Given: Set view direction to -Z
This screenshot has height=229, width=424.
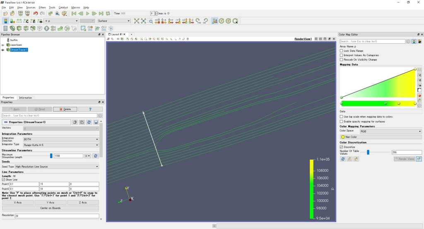Looking at the screenshot, I should click(191, 21).
